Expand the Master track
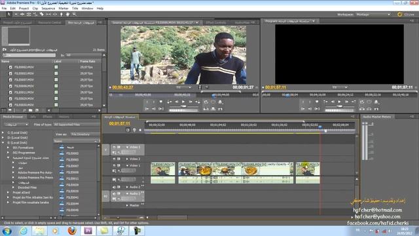 127,205
